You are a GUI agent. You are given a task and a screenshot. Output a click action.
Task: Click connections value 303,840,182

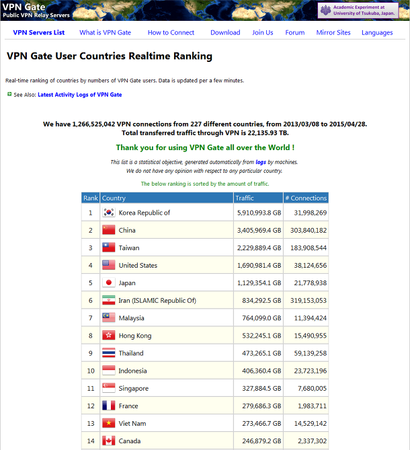309,230
